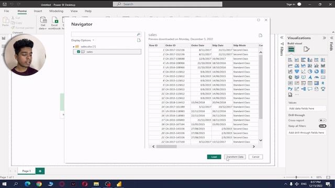Open the Modeling ribbon tab
This screenshot has width=335, height=188.
57,11
